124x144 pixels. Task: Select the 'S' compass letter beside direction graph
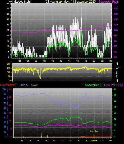tap(117, 72)
